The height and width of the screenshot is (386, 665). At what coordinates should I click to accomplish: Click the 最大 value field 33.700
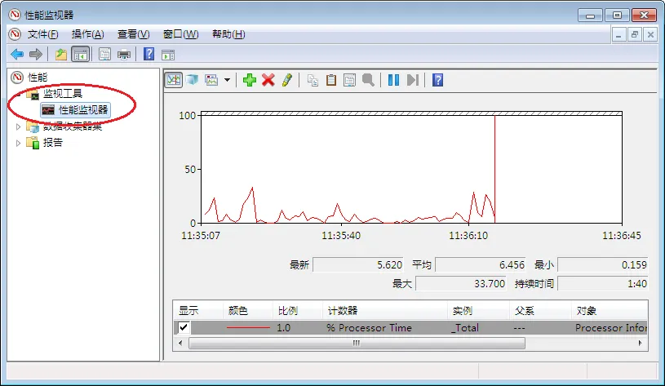click(x=460, y=283)
